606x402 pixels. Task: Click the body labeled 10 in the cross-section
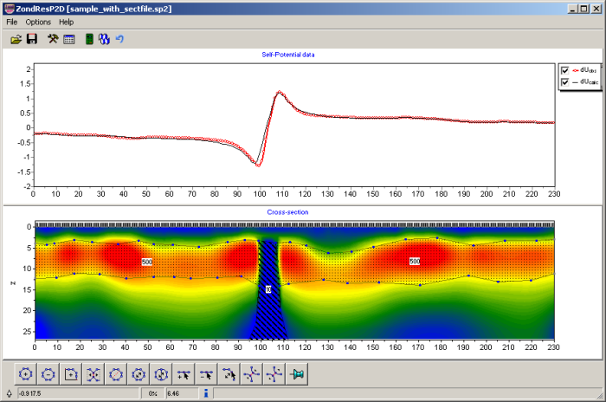click(268, 289)
